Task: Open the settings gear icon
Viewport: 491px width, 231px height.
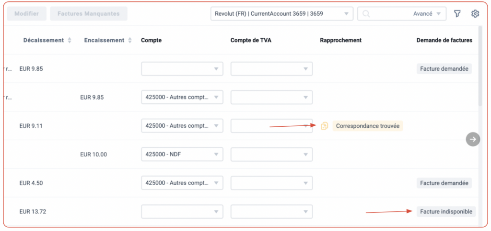Action: click(x=475, y=14)
